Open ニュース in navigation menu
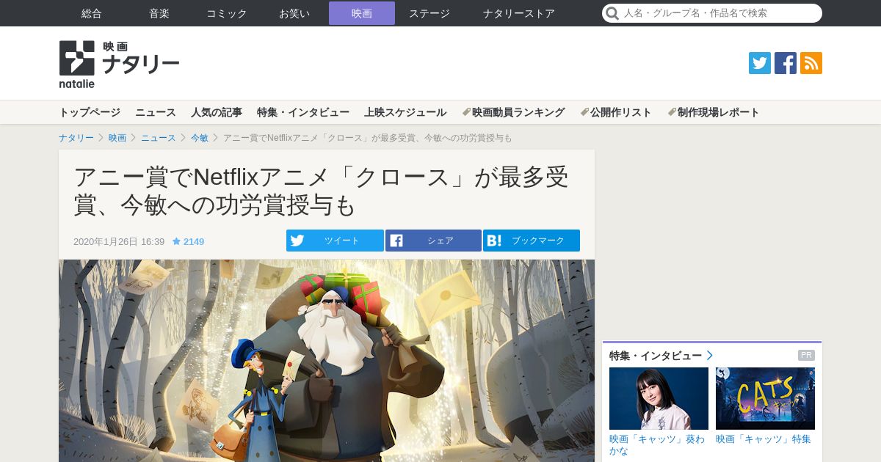The height and width of the screenshot is (462, 881). (x=156, y=112)
